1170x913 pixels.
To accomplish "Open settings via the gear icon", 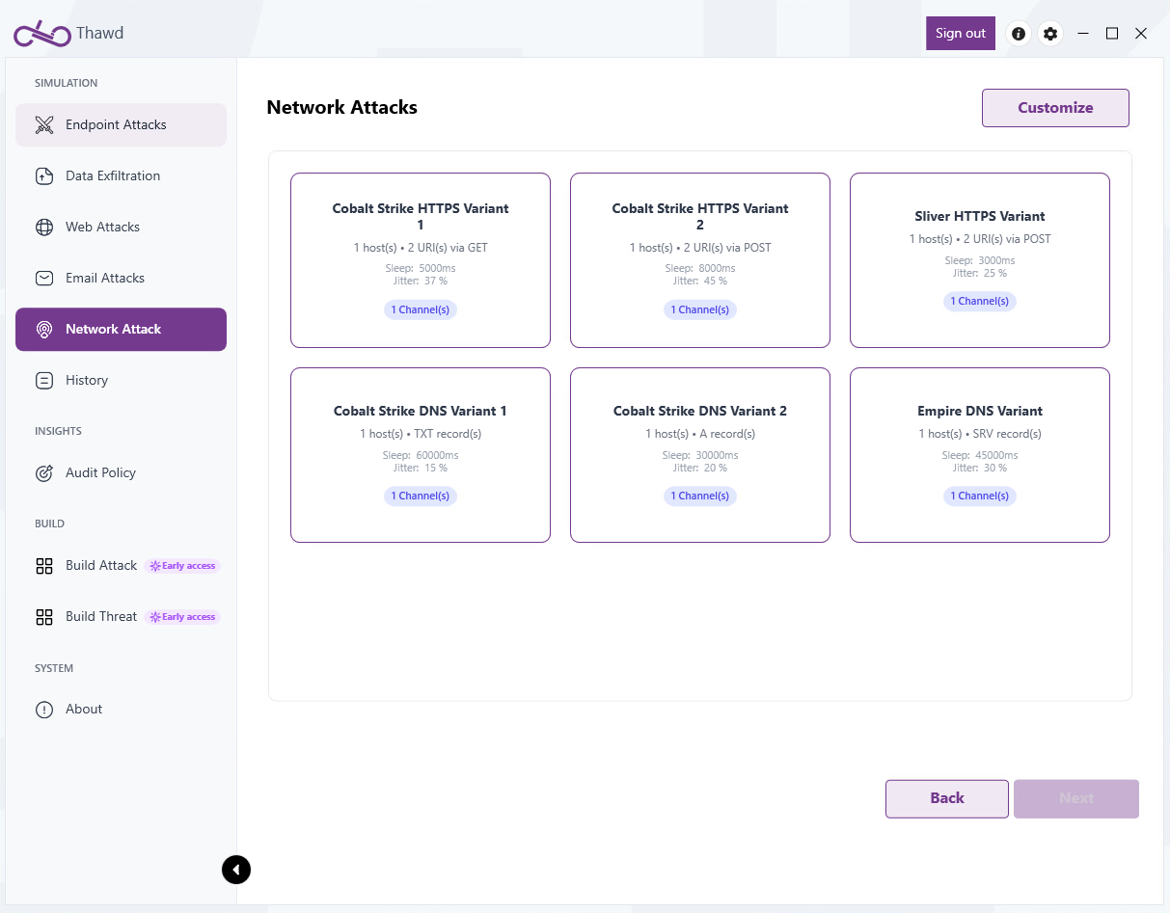I will (x=1050, y=34).
